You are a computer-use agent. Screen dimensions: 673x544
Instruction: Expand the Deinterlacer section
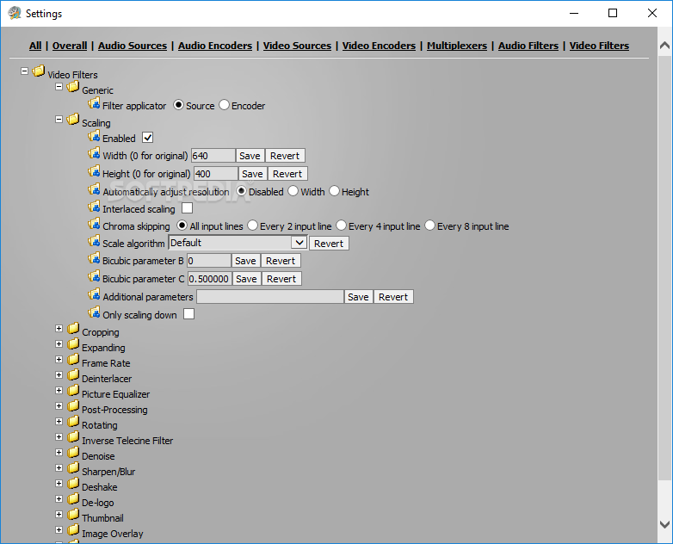[x=59, y=374]
